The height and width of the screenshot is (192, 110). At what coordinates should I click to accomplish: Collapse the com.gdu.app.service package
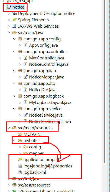[14, 109]
